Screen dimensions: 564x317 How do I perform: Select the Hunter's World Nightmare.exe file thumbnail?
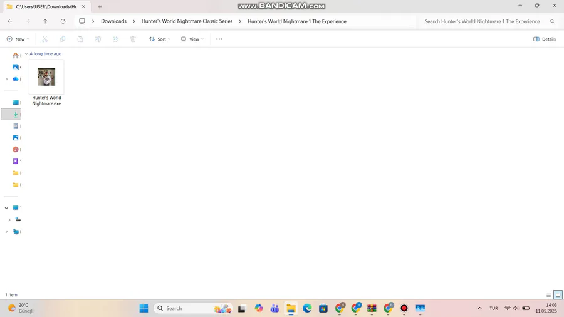tap(46, 77)
